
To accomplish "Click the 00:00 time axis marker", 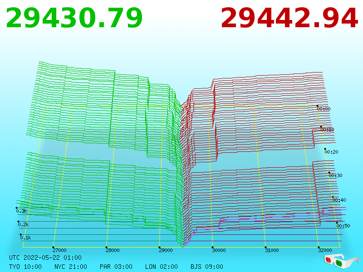I will pyautogui.click(x=324, y=109).
